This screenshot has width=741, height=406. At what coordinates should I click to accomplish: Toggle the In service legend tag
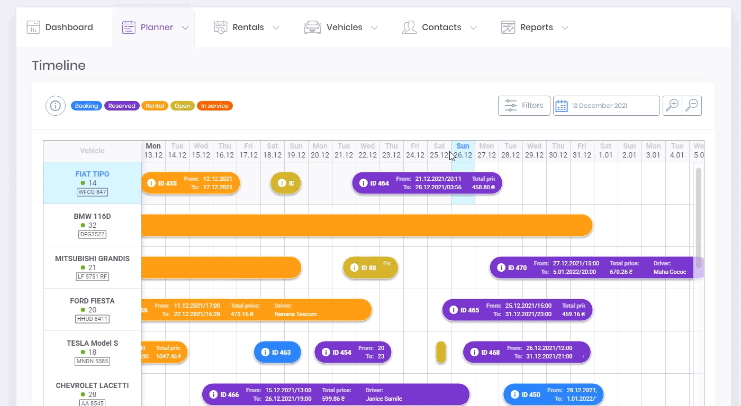(214, 106)
